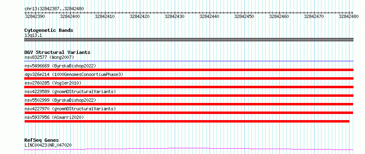
Task: Click the gray 13q13.1 cytogenetic band bar
Action: 189,40
